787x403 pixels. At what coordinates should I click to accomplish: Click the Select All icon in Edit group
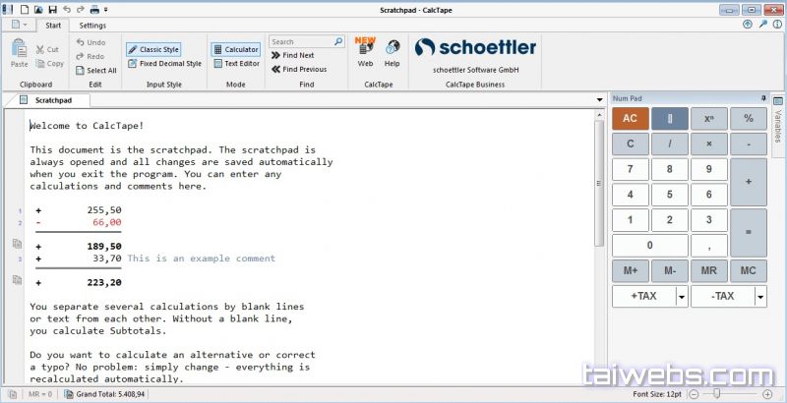pos(81,71)
